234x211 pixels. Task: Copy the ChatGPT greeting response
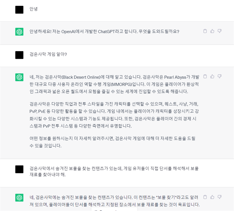[x=205, y=31]
